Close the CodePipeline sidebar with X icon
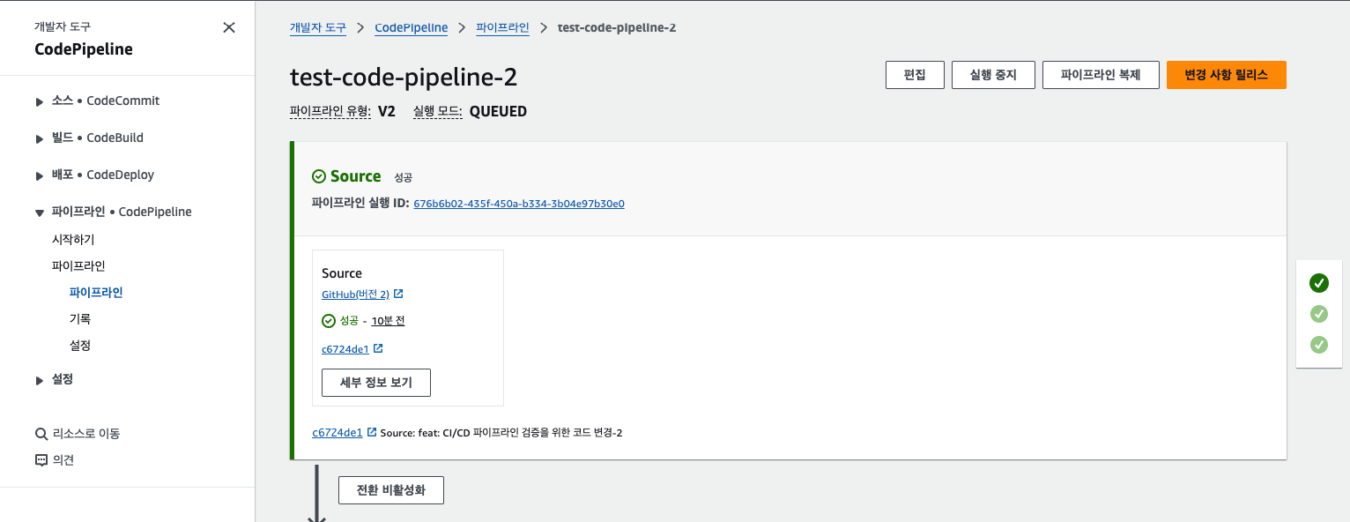The height and width of the screenshot is (522, 1350). click(x=229, y=27)
